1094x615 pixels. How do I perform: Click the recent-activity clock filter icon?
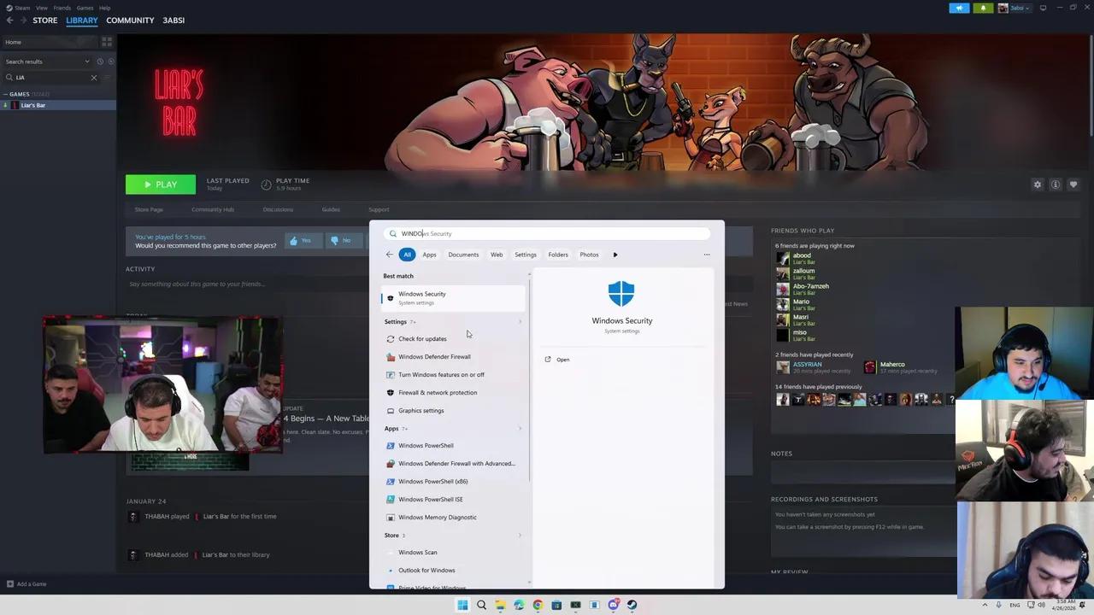pos(100,61)
